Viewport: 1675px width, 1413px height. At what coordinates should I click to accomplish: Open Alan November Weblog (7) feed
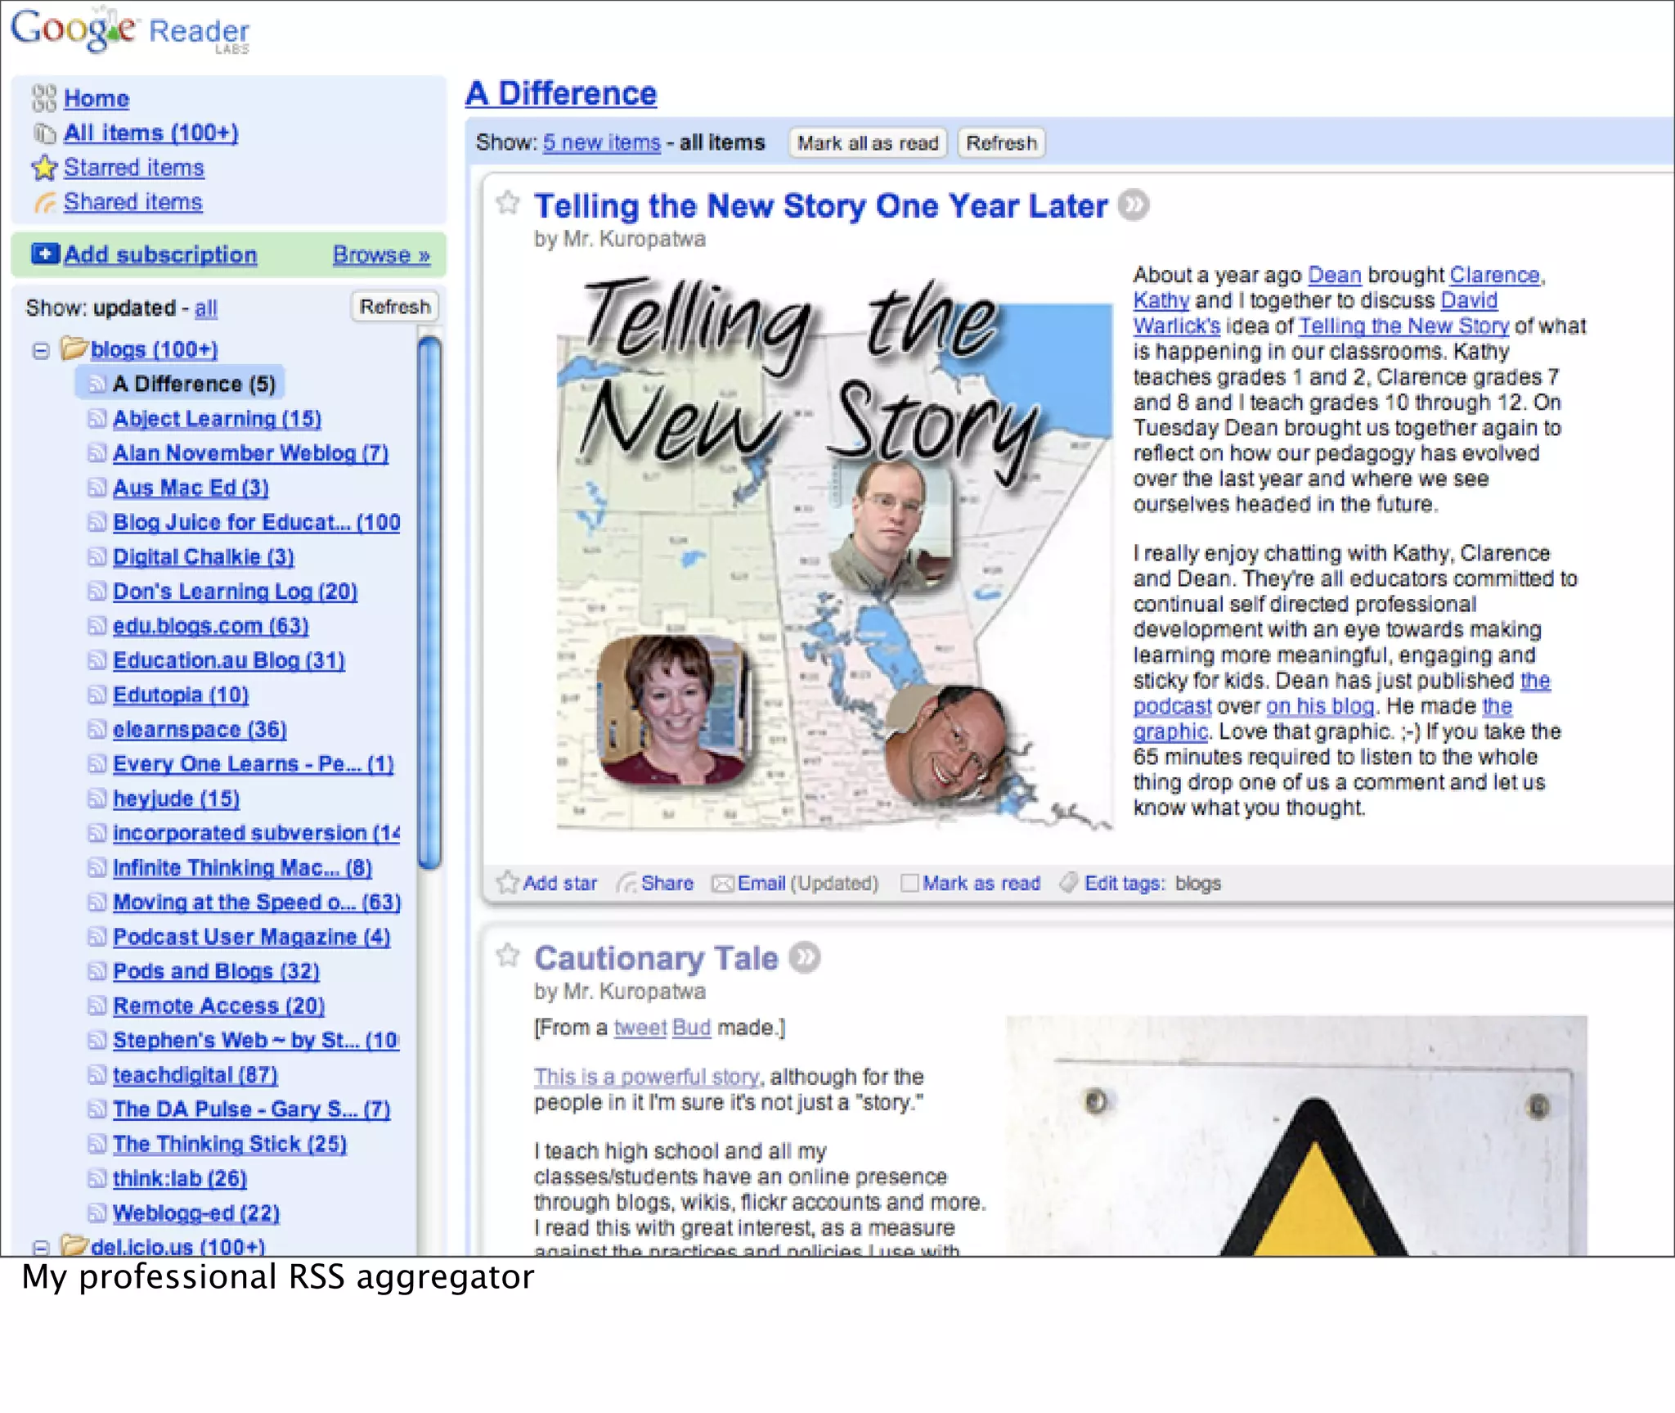point(250,453)
